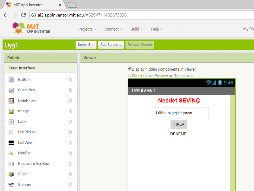This screenshot has width=254, height=191.
Task: Click the Lütfen birşeyler yazın text box
Action: click(181, 113)
